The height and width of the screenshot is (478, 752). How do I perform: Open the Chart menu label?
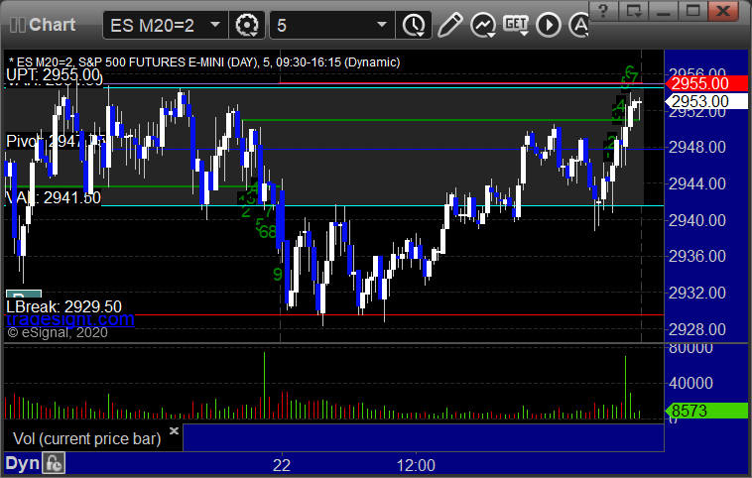(x=52, y=25)
